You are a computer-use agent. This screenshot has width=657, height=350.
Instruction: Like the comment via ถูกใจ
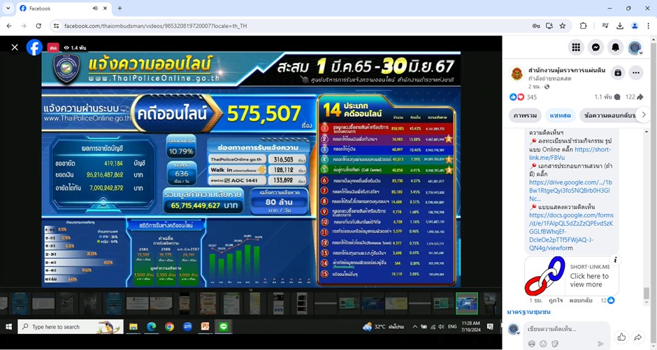(x=556, y=300)
